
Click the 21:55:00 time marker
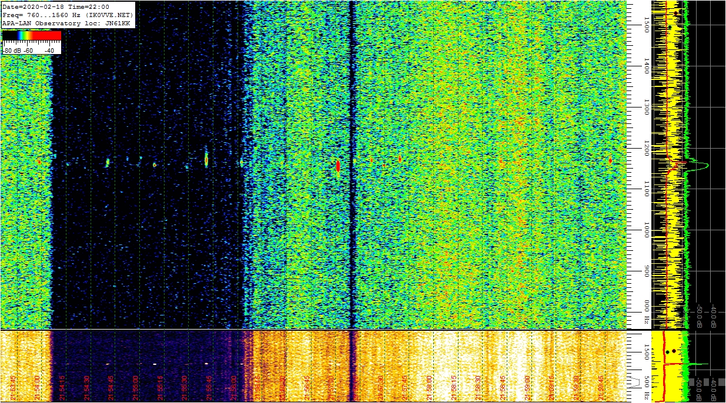136,388
